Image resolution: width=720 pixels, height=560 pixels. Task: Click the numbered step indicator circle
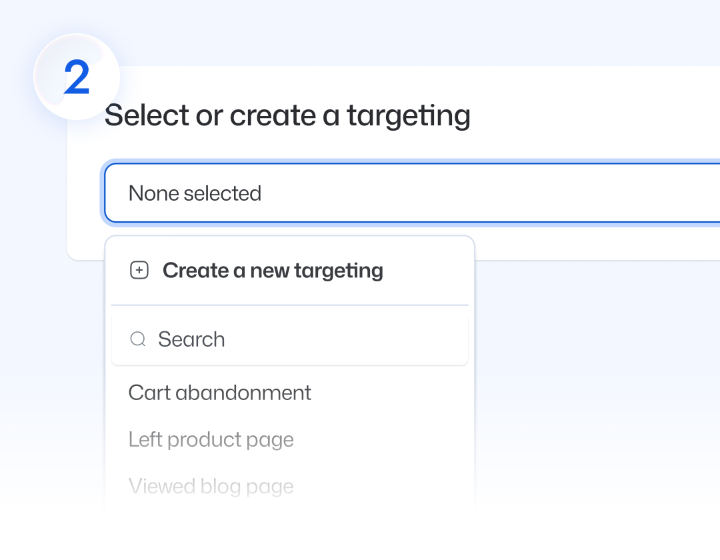75,77
